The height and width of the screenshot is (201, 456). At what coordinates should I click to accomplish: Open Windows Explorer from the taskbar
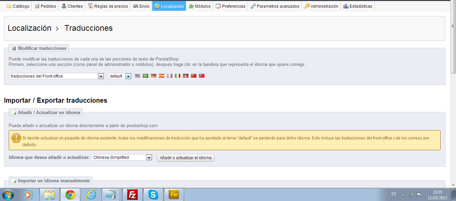click(50, 194)
